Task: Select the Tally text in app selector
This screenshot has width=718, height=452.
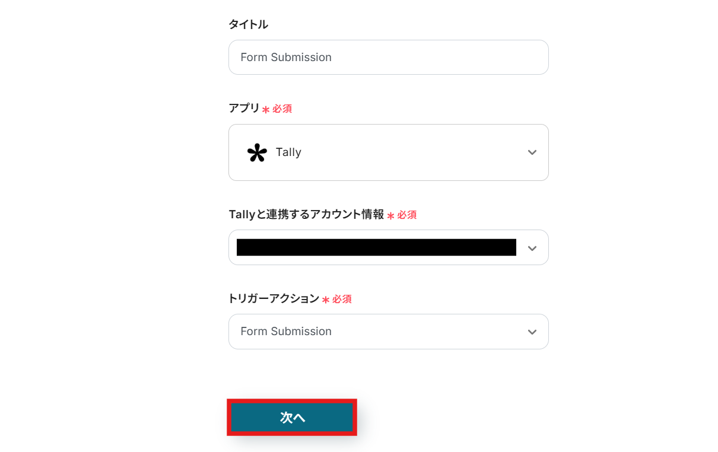Action: click(x=288, y=152)
